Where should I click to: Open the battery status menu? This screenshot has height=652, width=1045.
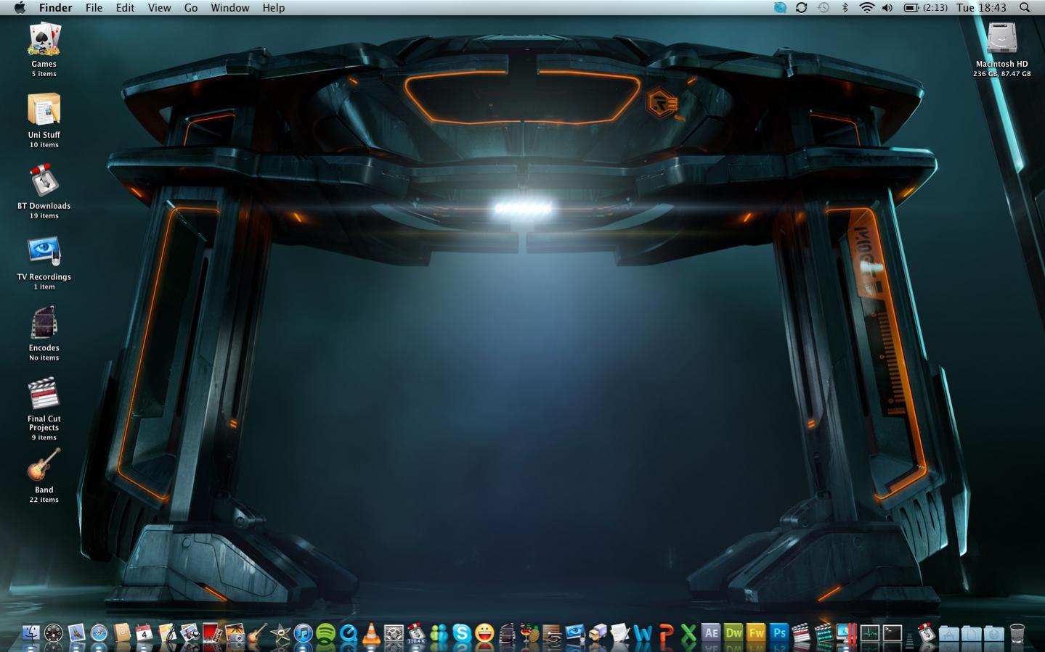click(925, 7)
